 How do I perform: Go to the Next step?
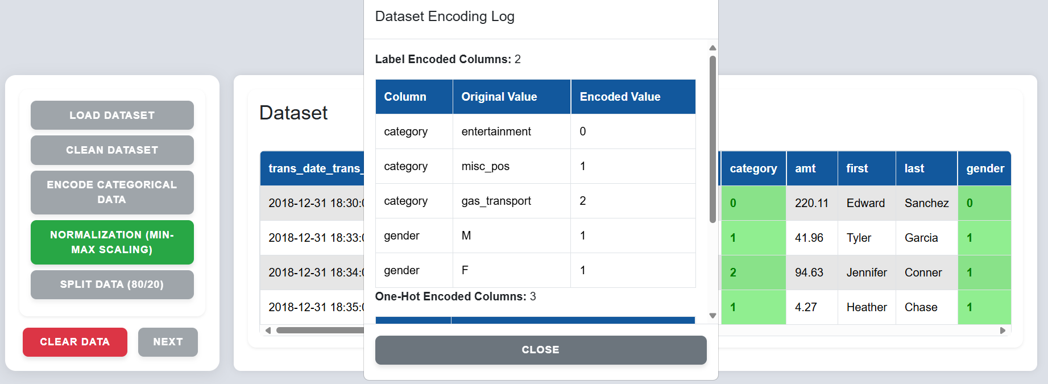click(168, 342)
